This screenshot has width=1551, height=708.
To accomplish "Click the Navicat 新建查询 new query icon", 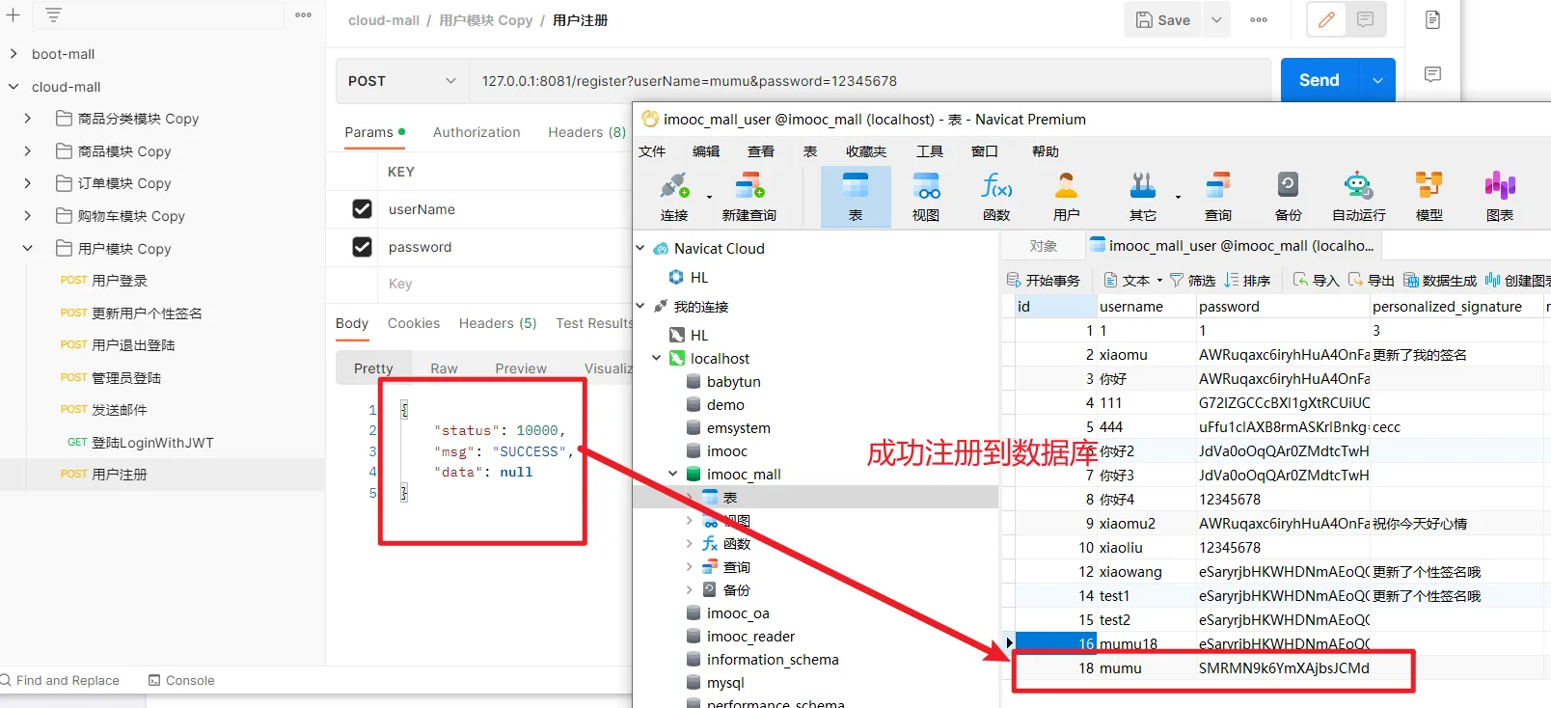I will pyautogui.click(x=749, y=185).
